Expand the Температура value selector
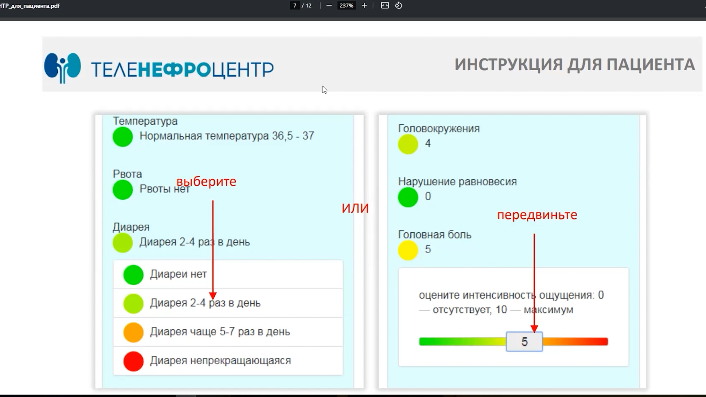The image size is (706, 397). click(226, 136)
